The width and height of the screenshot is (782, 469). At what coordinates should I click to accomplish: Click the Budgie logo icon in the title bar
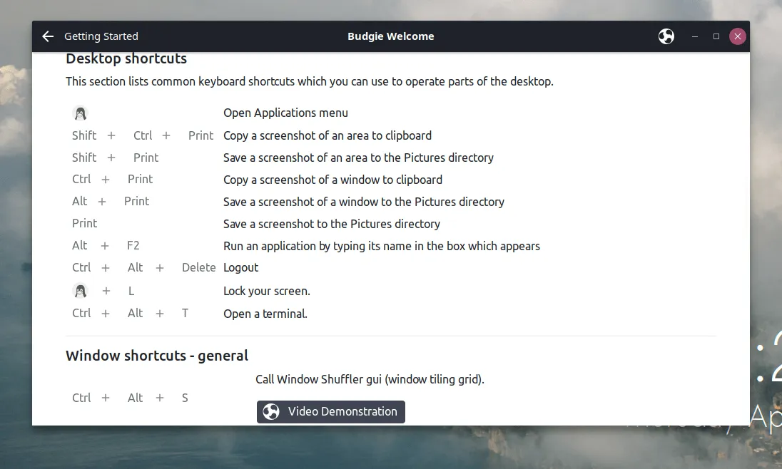coord(666,36)
